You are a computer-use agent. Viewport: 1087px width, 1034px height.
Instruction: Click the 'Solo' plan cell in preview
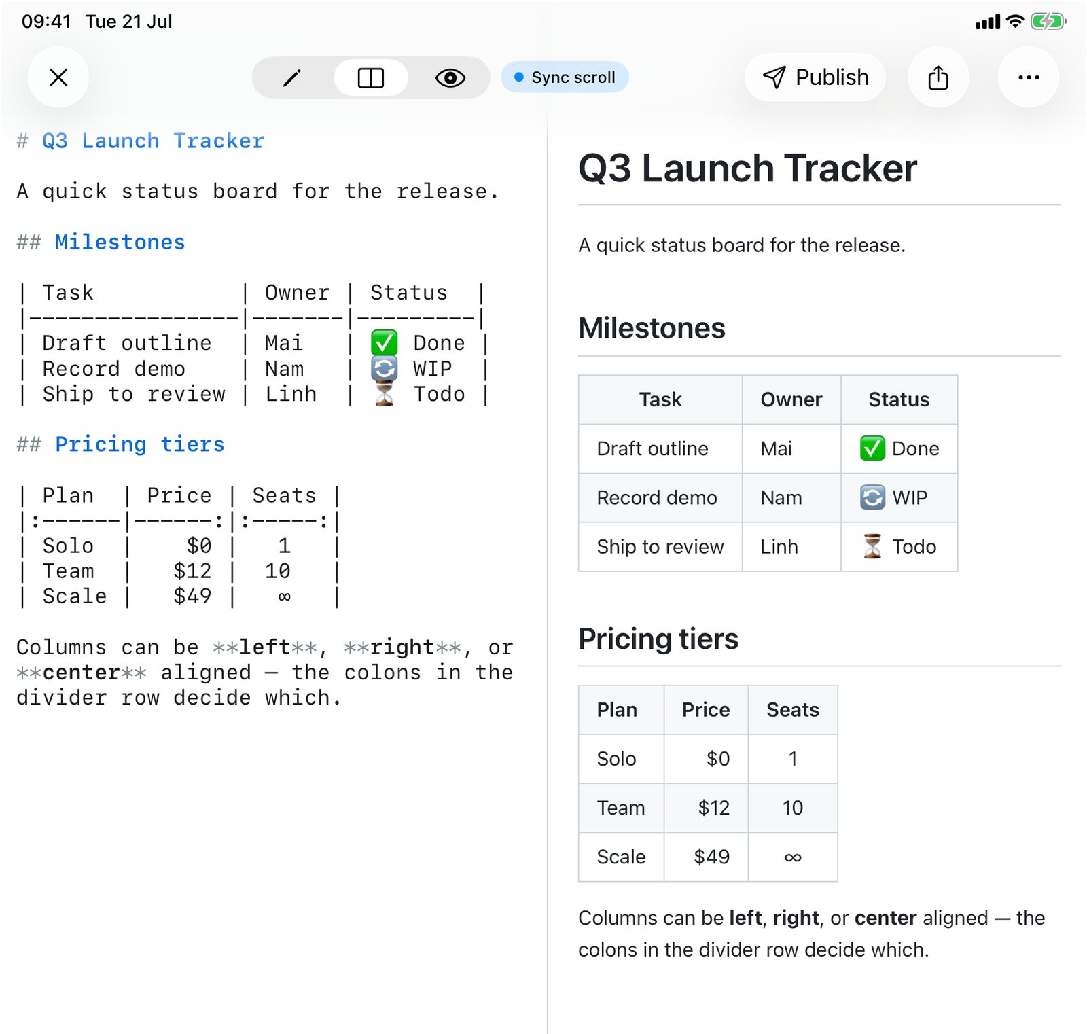pos(621,759)
